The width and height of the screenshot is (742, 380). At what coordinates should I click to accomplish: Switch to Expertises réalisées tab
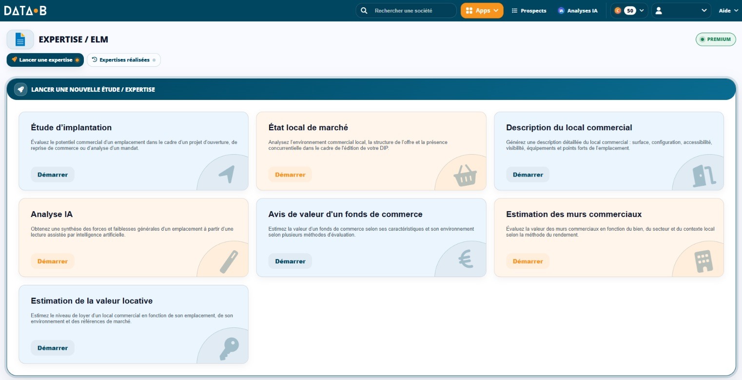(x=124, y=60)
